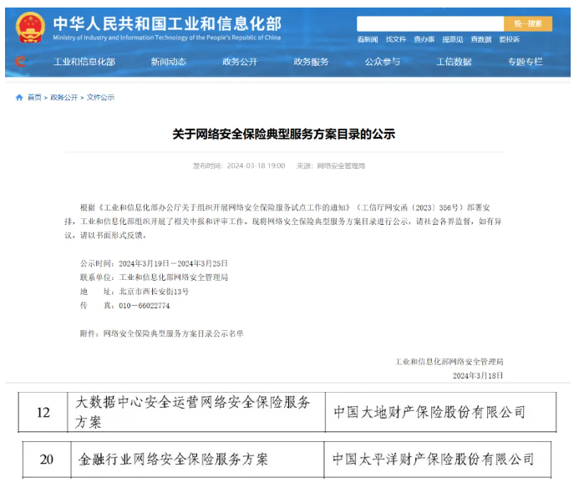This screenshot has width=574, height=493.
Task: Click the signature 工业和信息化部网络安全管理局
Action: 450,362
